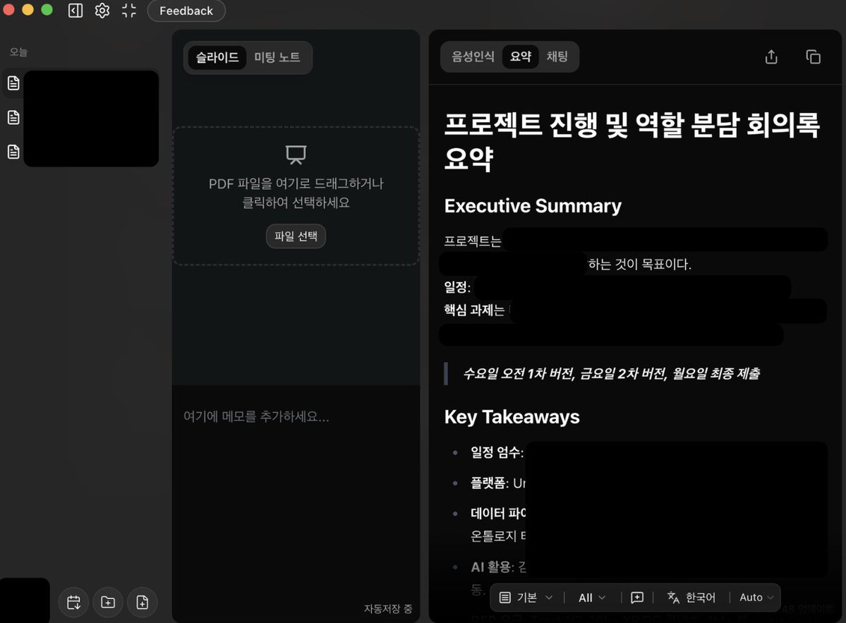
Task: Click the 일정 엄수 bullet
Action: tap(497, 452)
